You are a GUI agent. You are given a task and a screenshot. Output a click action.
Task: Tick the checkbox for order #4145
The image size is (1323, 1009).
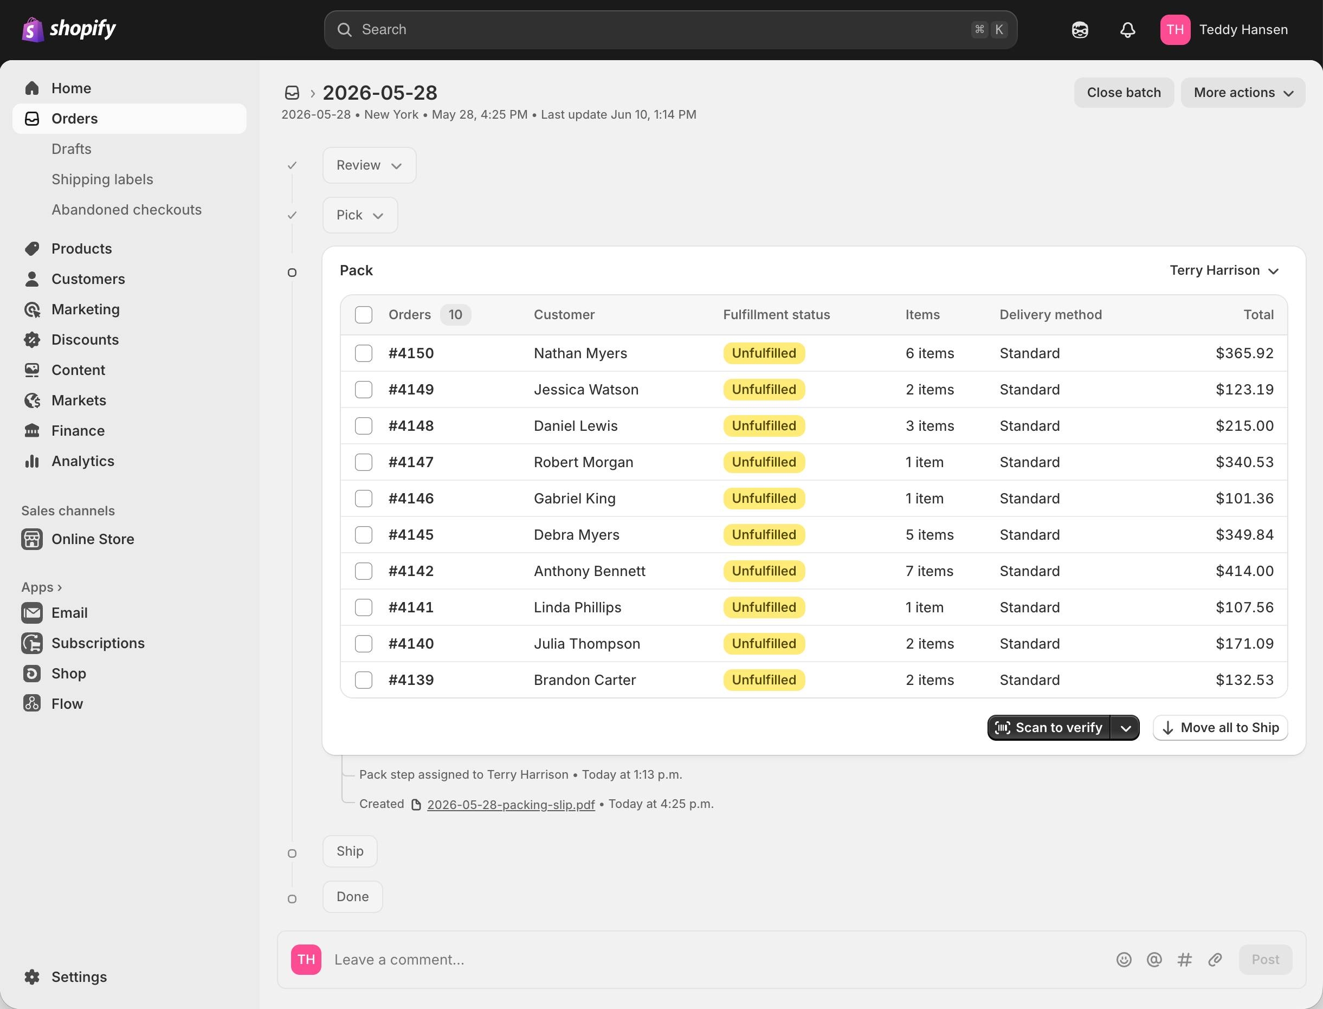(363, 534)
